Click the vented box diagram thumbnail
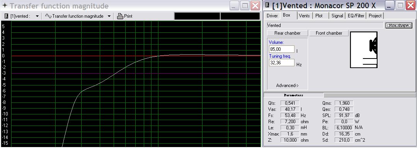The image size is (417, 154). pos(364,50)
